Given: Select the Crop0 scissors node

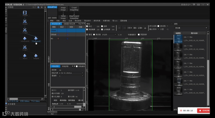Looking at the screenshot, I should 25,30.
